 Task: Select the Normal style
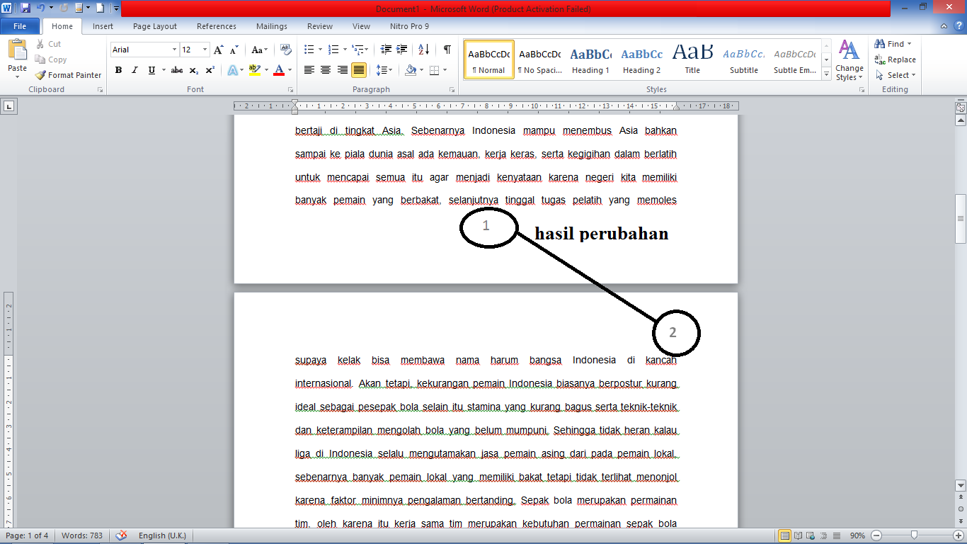[x=489, y=59]
